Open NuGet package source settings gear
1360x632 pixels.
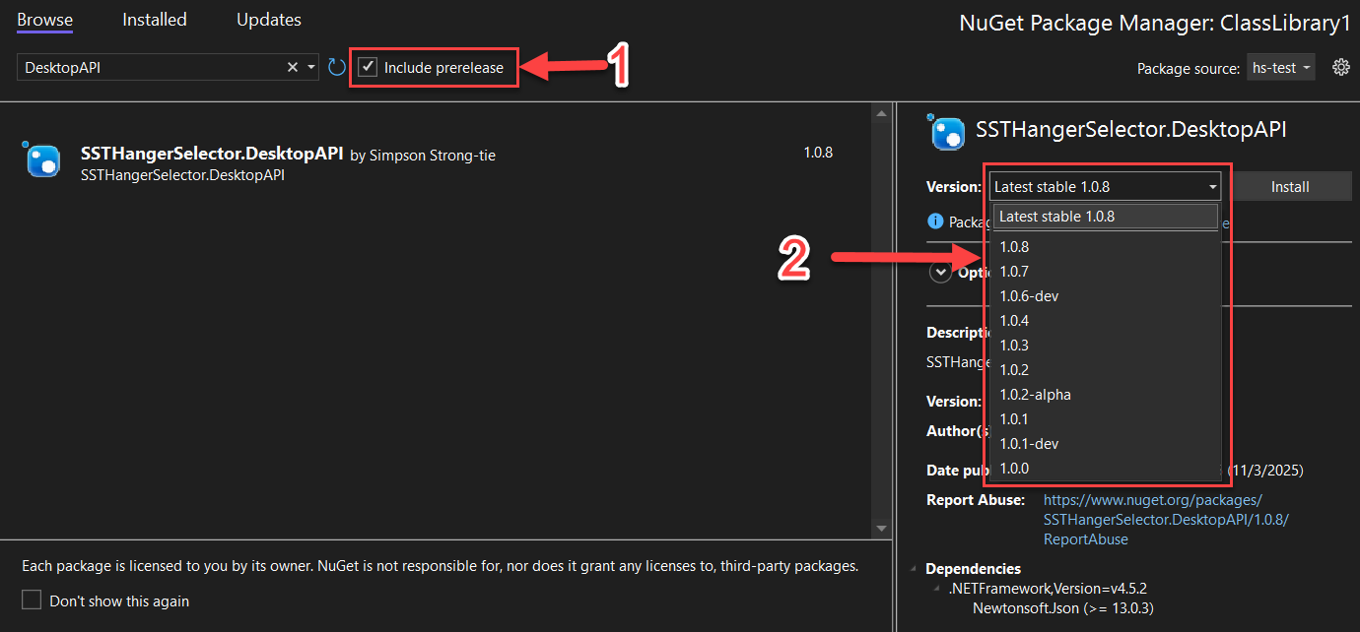point(1341,66)
